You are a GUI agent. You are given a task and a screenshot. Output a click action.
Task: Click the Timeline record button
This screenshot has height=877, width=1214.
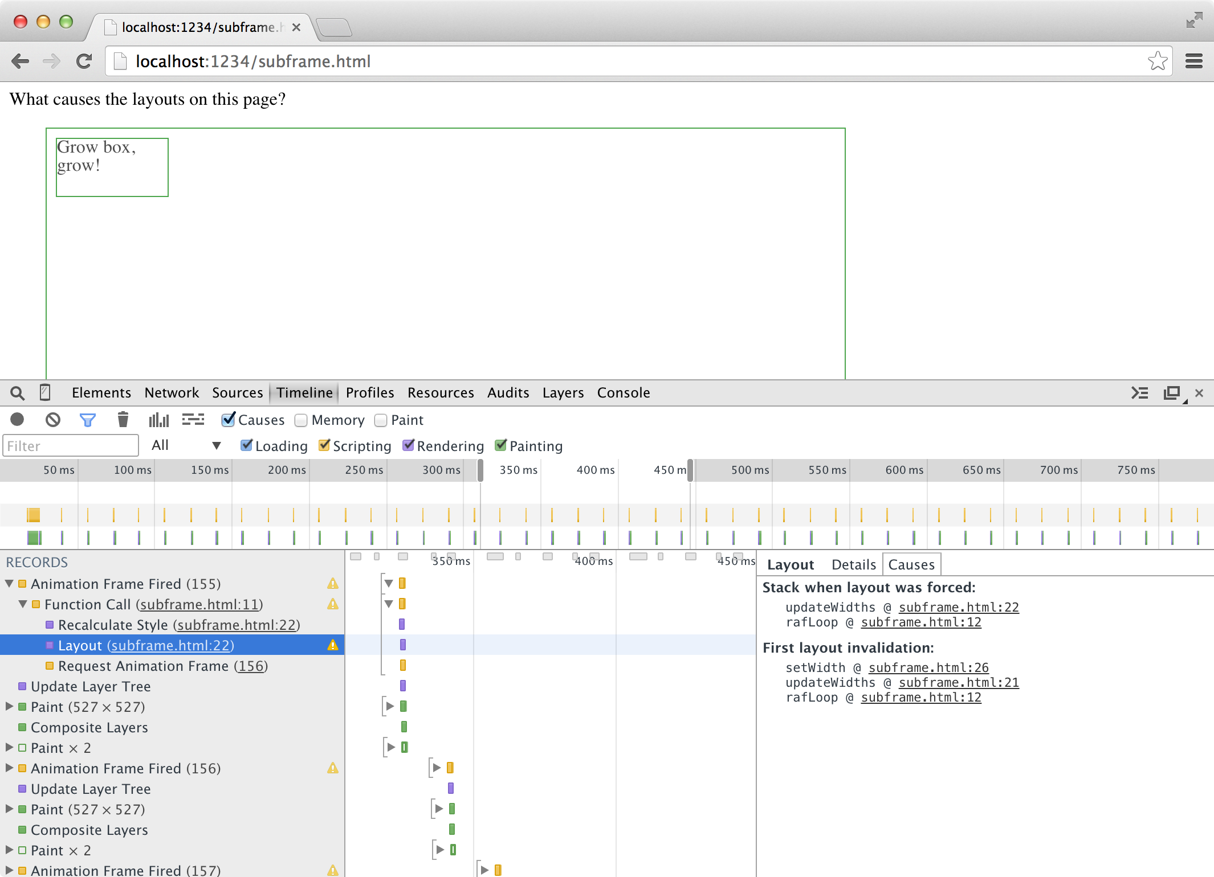pyautogui.click(x=17, y=420)
